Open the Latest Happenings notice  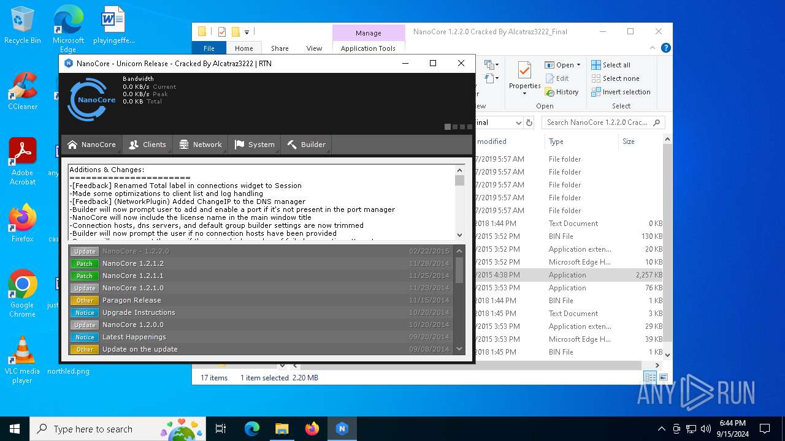click(261, 337)
